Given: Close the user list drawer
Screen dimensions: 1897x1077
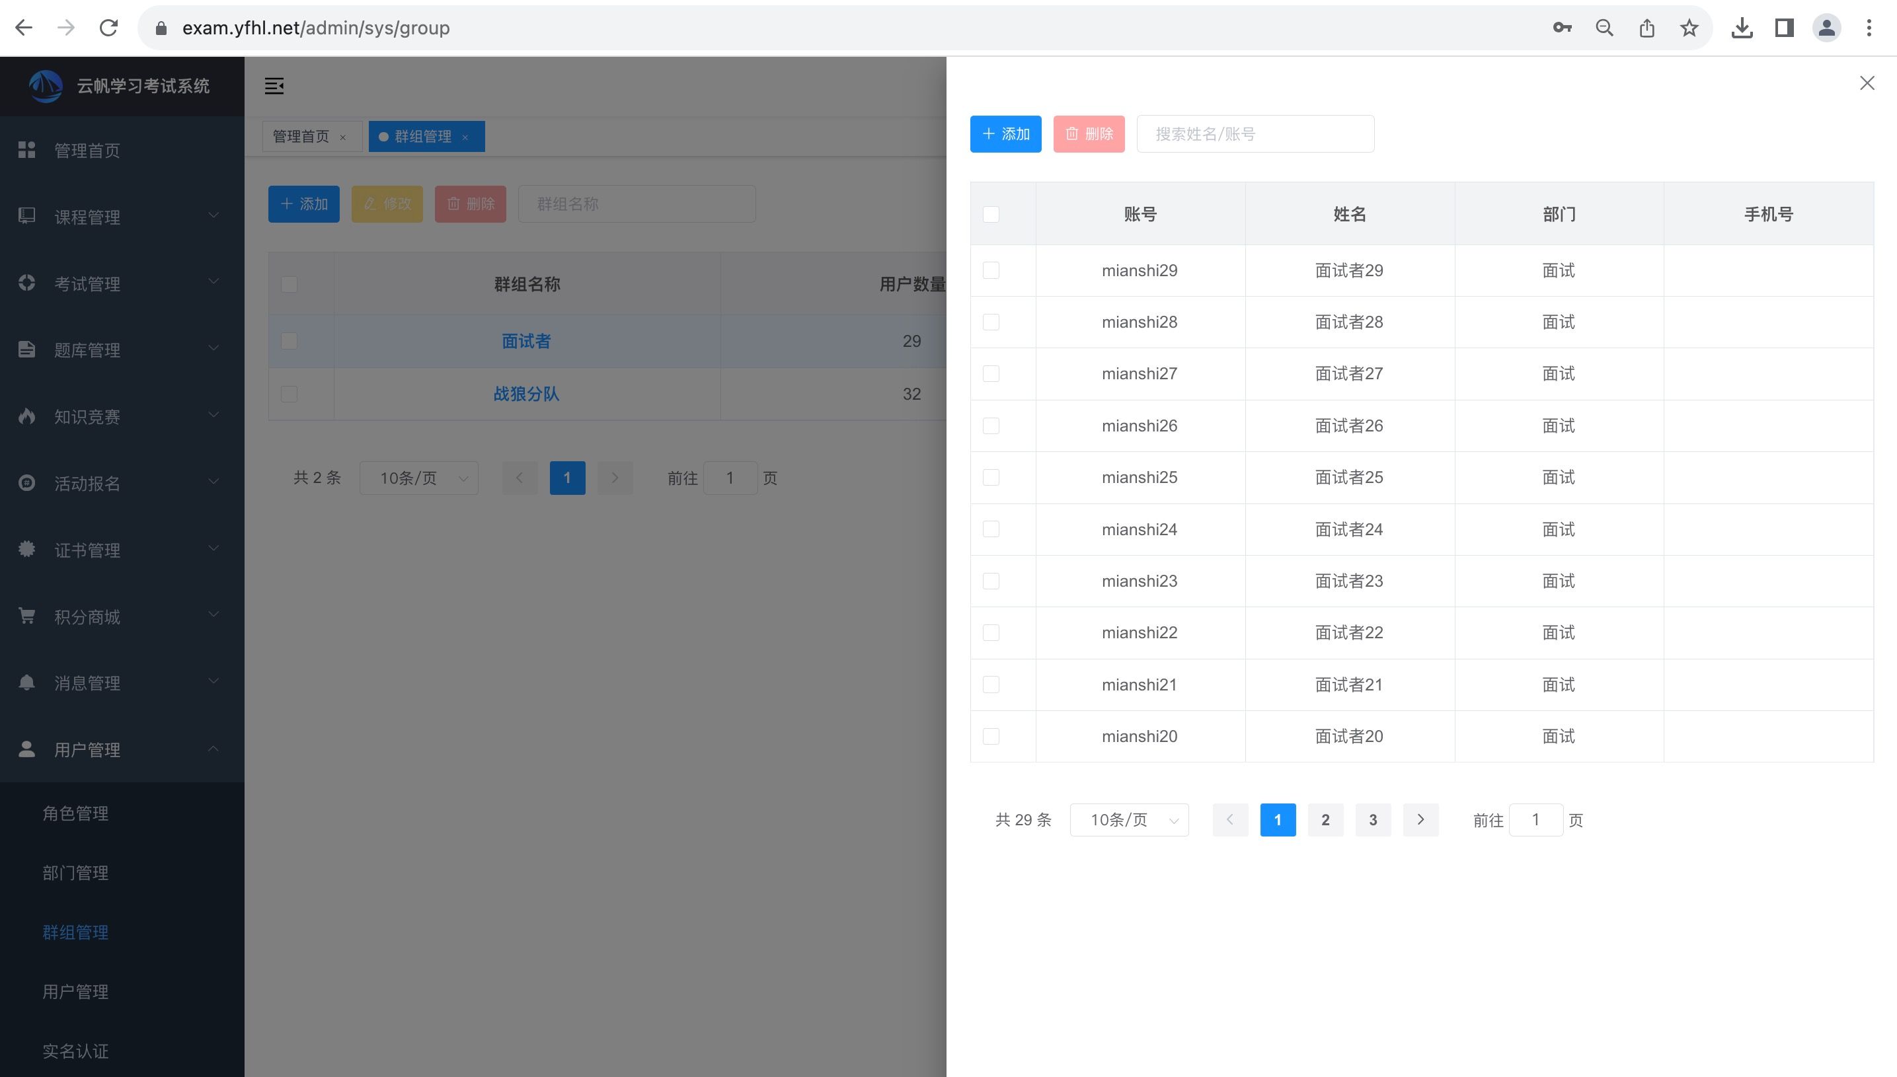Looking at the screenshot, I should 1867,83.
